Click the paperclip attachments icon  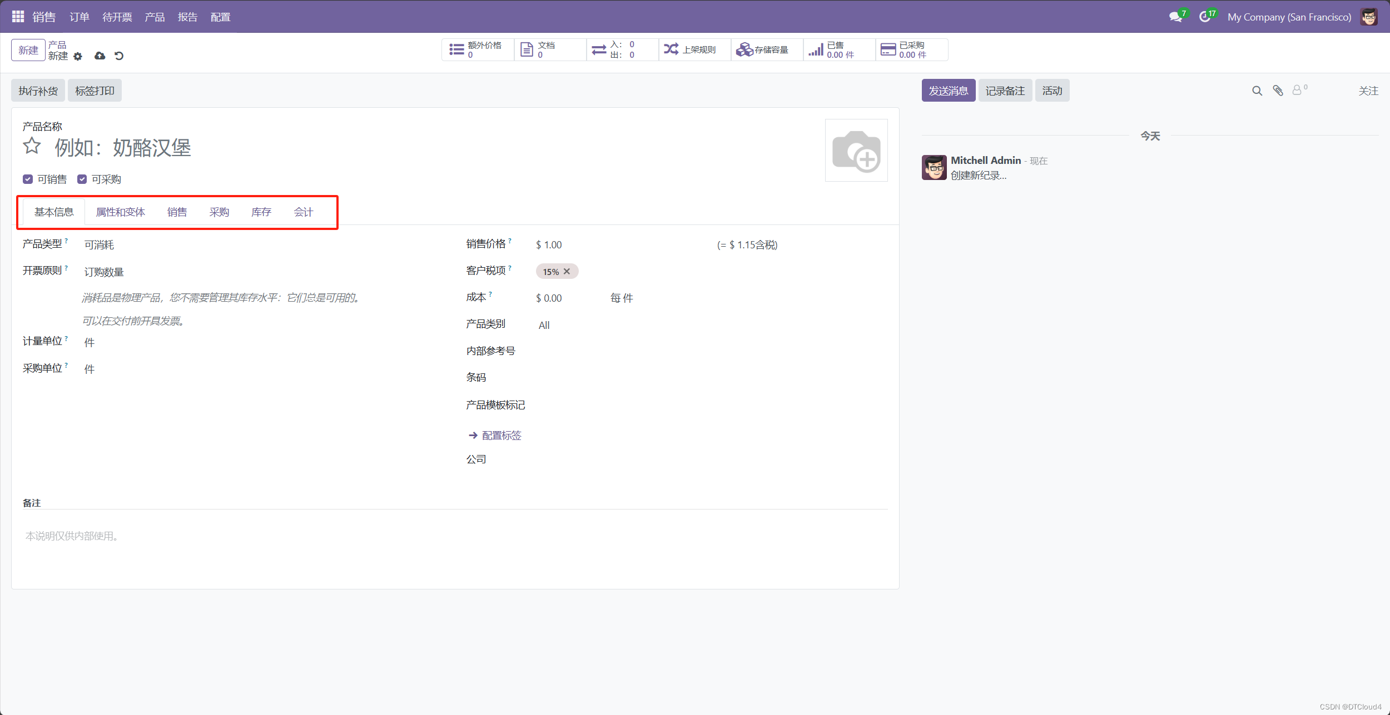1278,91
